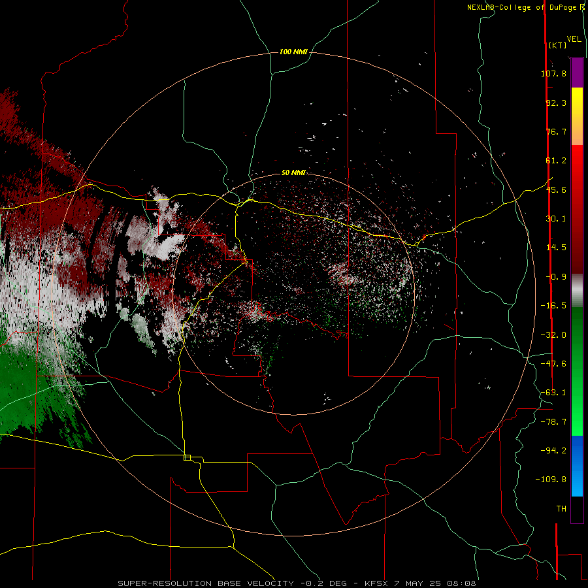Click the 45.6 velocity scale value

[556, 189]
